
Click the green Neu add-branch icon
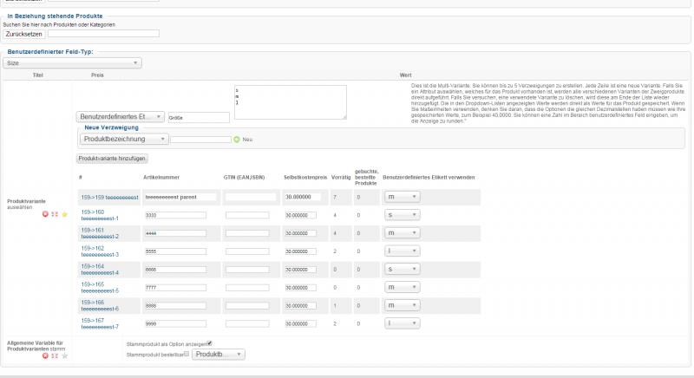[237, 139]
